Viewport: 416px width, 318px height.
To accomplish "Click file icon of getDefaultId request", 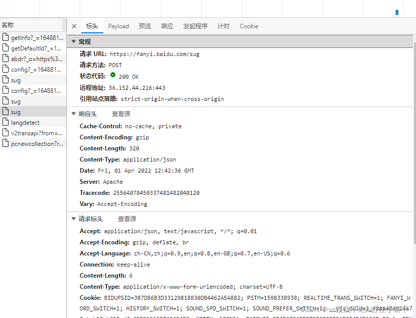I will [6, 47].
